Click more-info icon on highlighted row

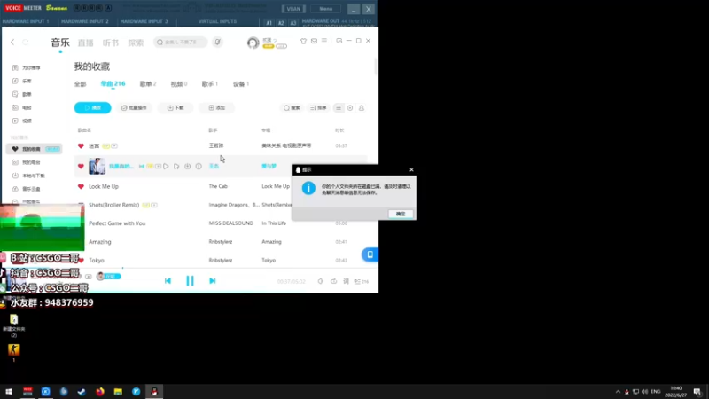click(198, 166)
